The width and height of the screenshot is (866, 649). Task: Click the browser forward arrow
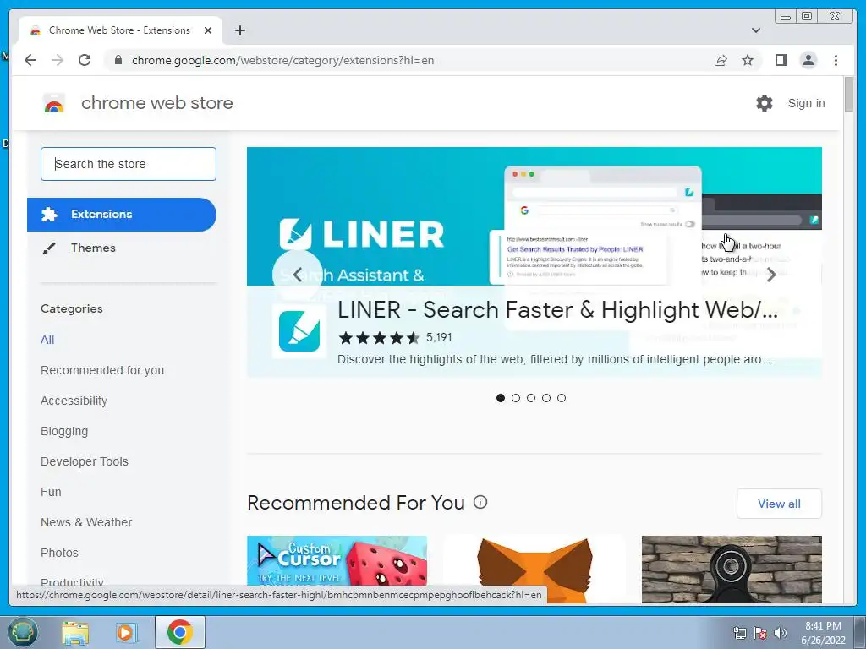pos(58,60)
